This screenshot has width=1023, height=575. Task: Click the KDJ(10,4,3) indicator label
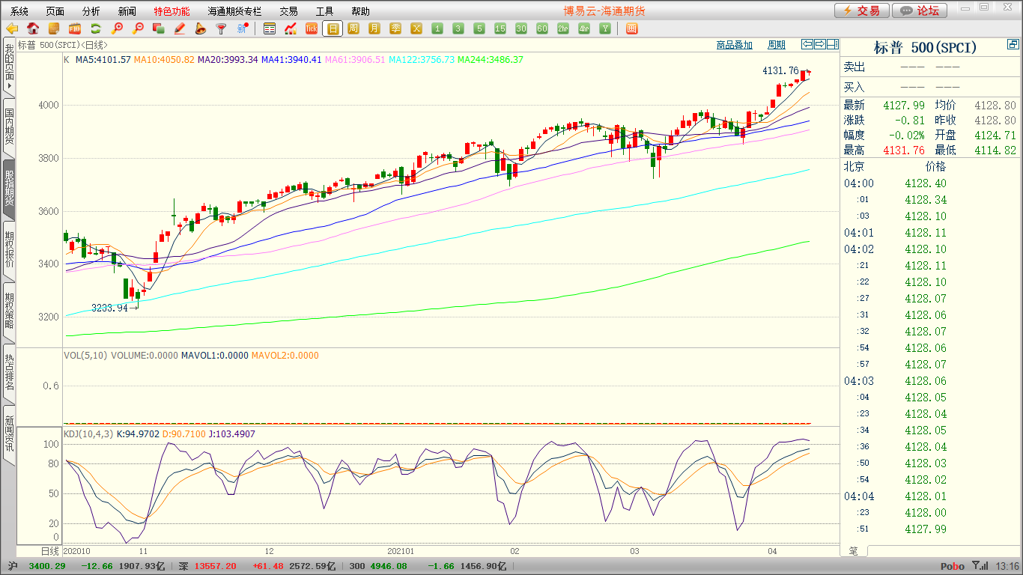[88, 433]
